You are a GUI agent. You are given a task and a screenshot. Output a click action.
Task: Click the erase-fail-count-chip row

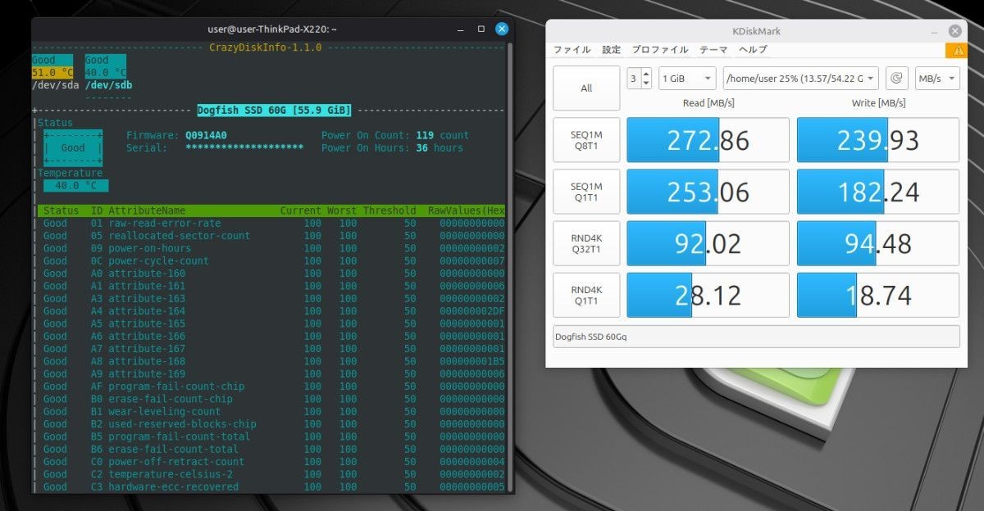point(271,399)
